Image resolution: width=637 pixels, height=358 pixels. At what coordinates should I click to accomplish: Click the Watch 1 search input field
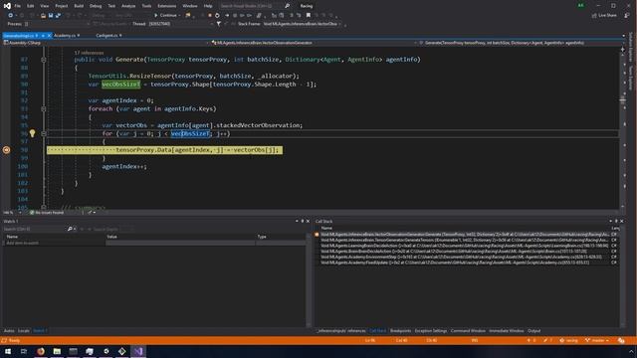pyautogui.click(x=35, y=229)
